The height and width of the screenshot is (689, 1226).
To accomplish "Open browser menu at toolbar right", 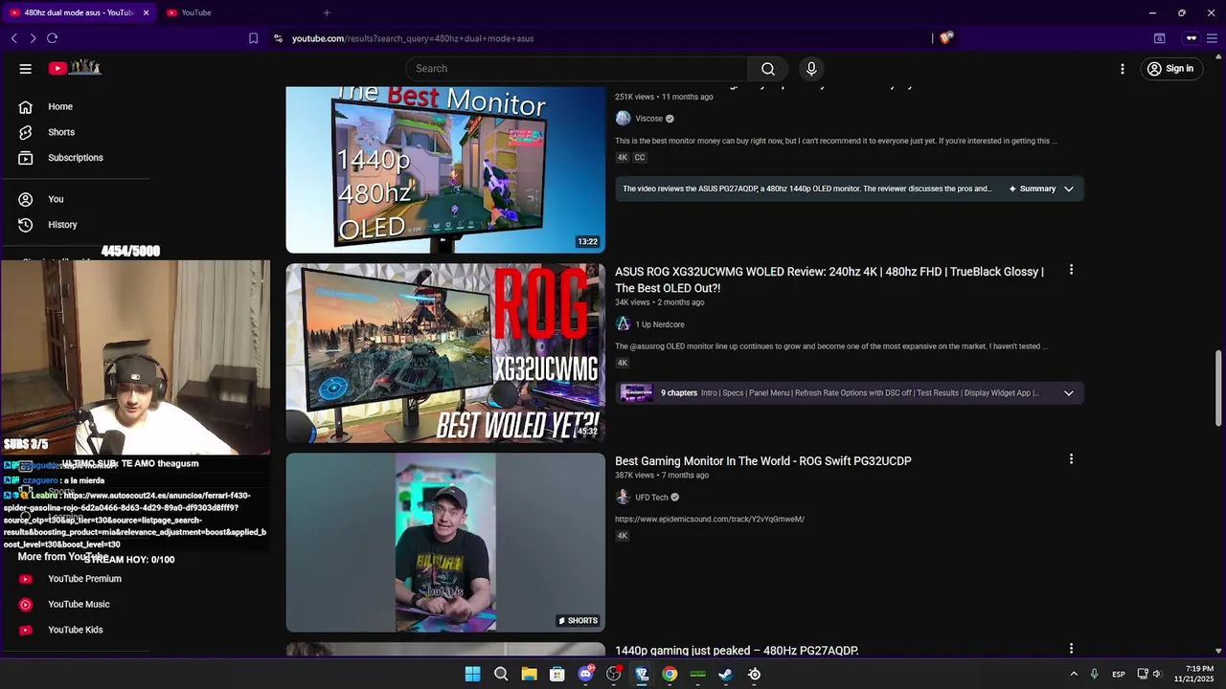I will click(1212, 38).
